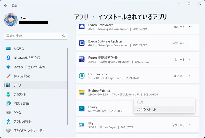
Task: Click the Wi-Fi network icon
Action: click(x=9, y=67)
